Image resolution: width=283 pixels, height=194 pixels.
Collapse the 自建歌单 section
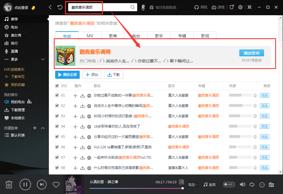43,128
